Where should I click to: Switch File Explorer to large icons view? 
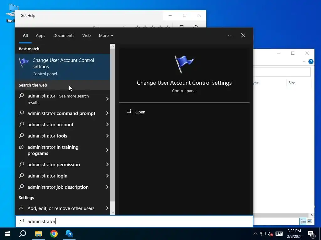[x=310, y=221]
